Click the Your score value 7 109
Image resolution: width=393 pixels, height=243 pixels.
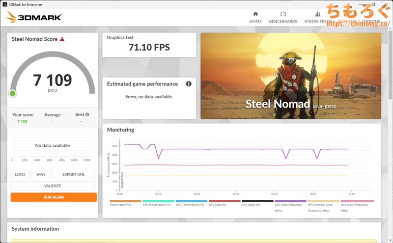click(x=22, y=122)
